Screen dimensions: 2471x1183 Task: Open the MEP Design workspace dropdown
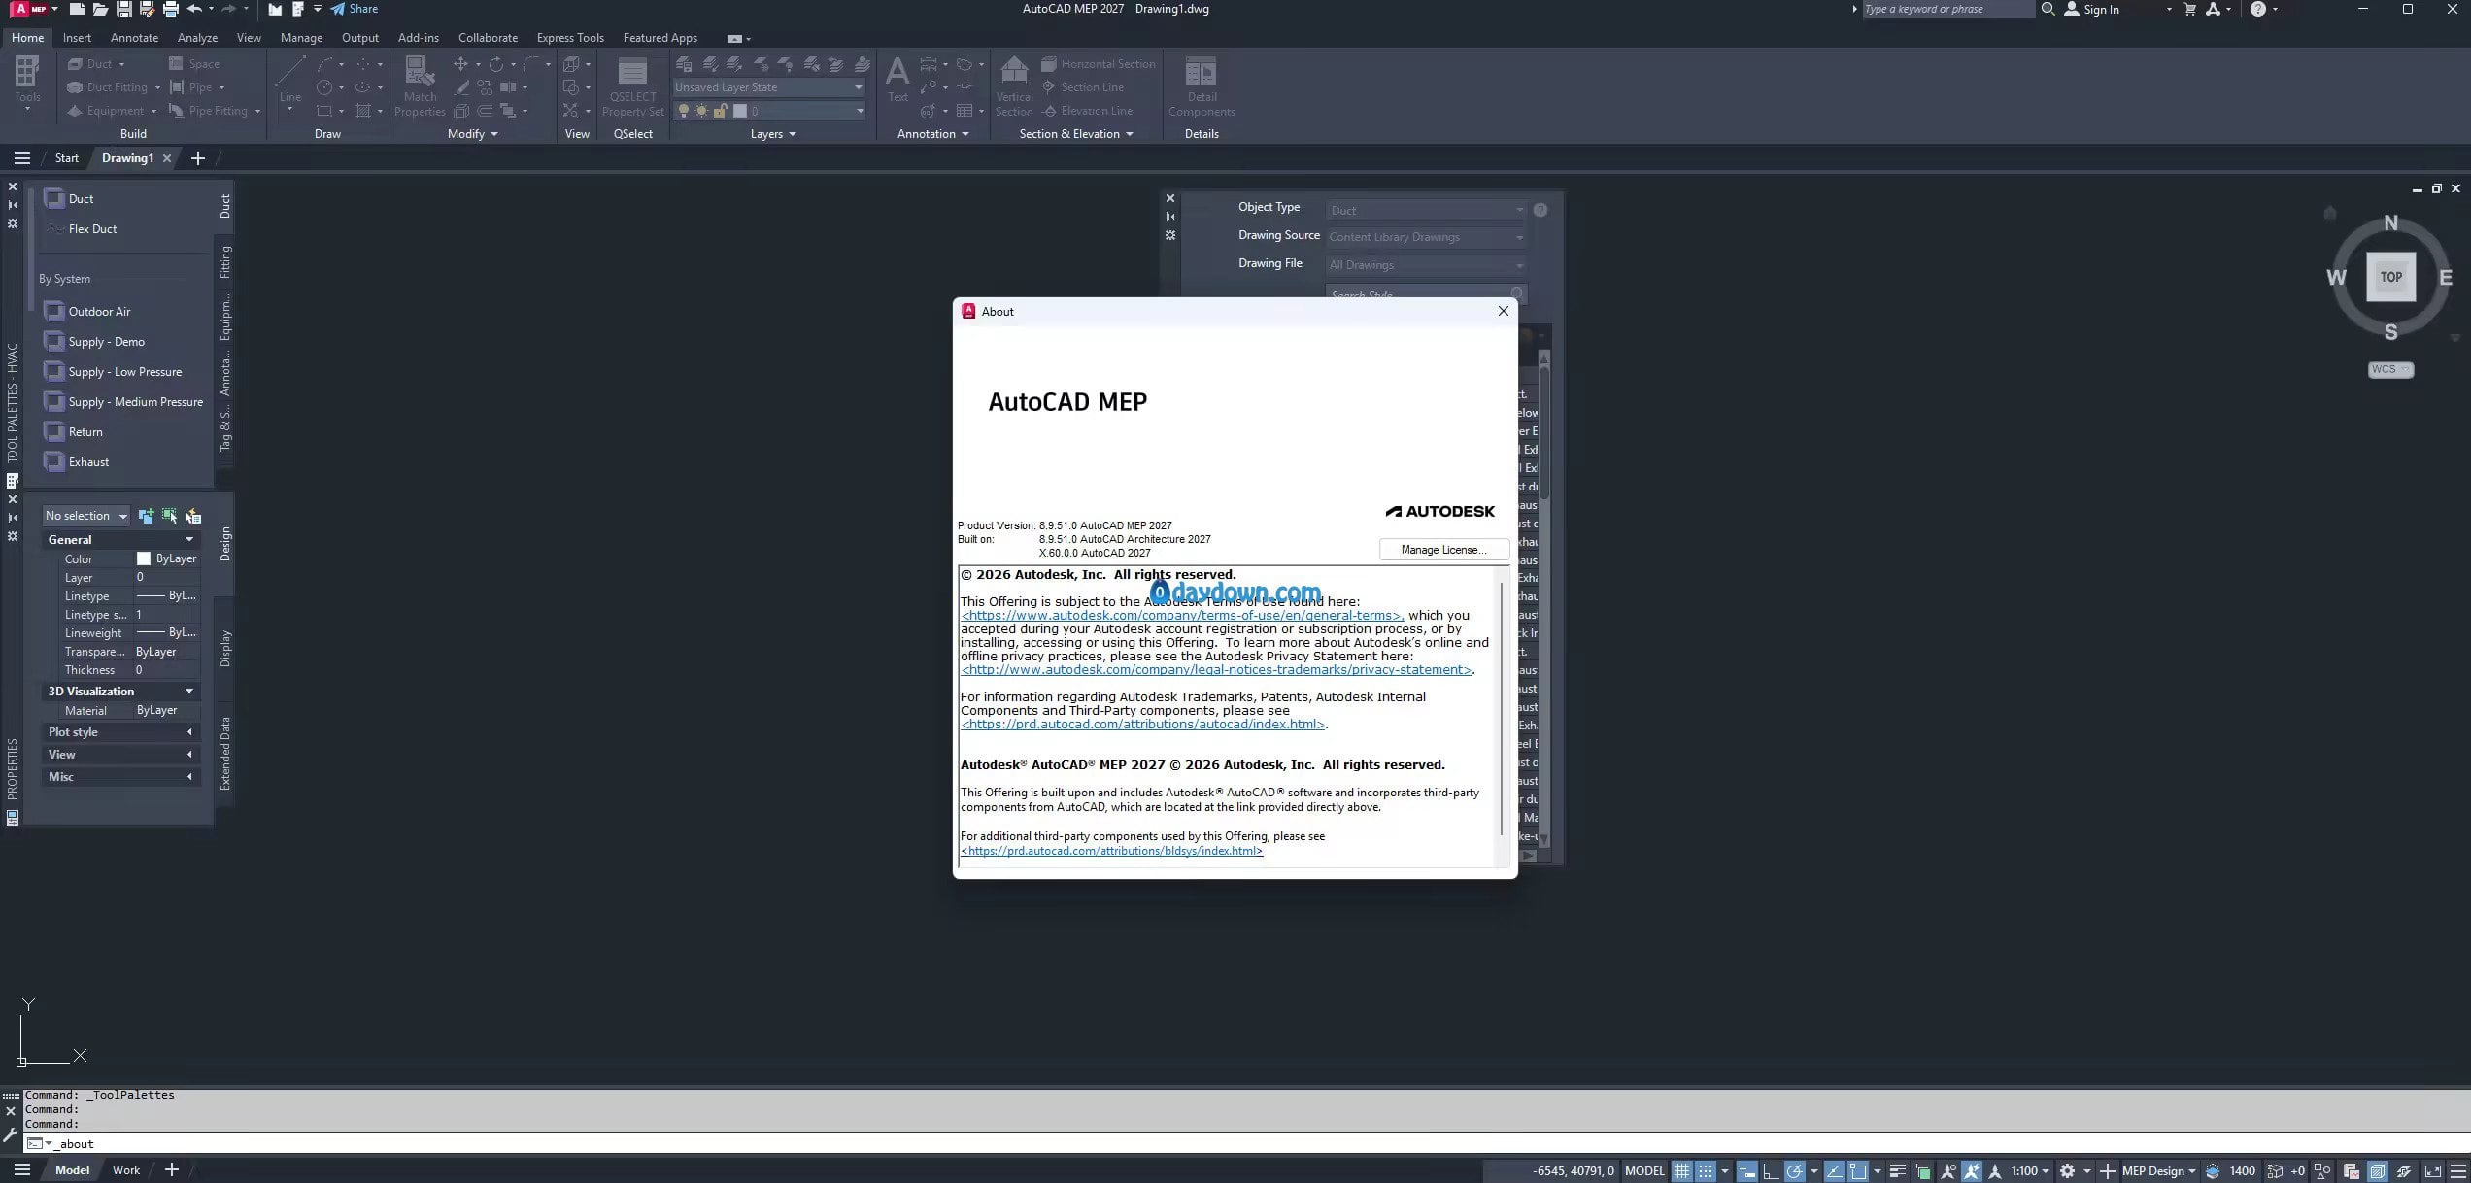point(2158,1171)
